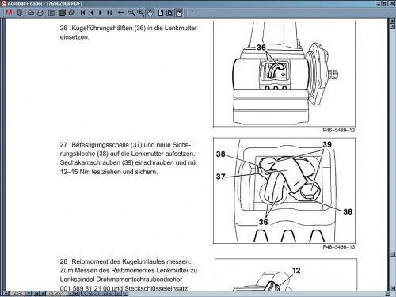
Task: Minimize the Acrobat Reader window
Action: point(379,3)
